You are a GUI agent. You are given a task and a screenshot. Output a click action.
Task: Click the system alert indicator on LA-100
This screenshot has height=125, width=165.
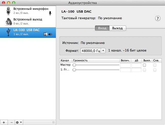coord(45,34)
